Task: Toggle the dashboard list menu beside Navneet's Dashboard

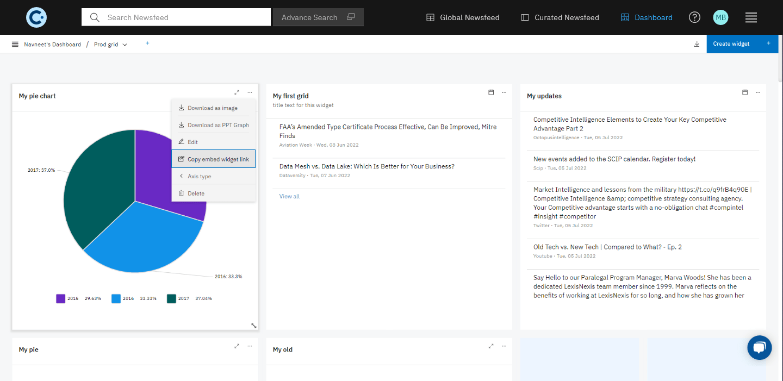Action: point(15,45)
